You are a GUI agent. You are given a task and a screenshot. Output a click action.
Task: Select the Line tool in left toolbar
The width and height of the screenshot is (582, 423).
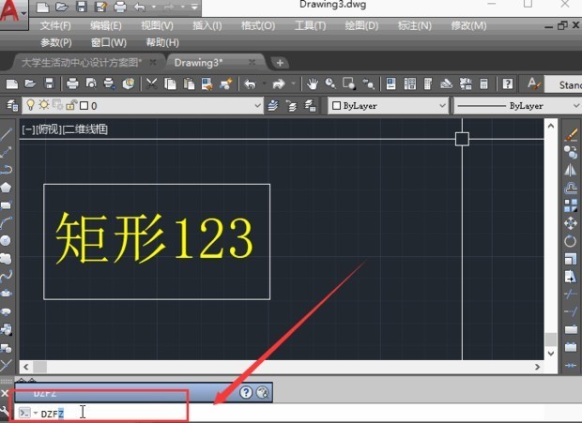[x=7, y=134]
